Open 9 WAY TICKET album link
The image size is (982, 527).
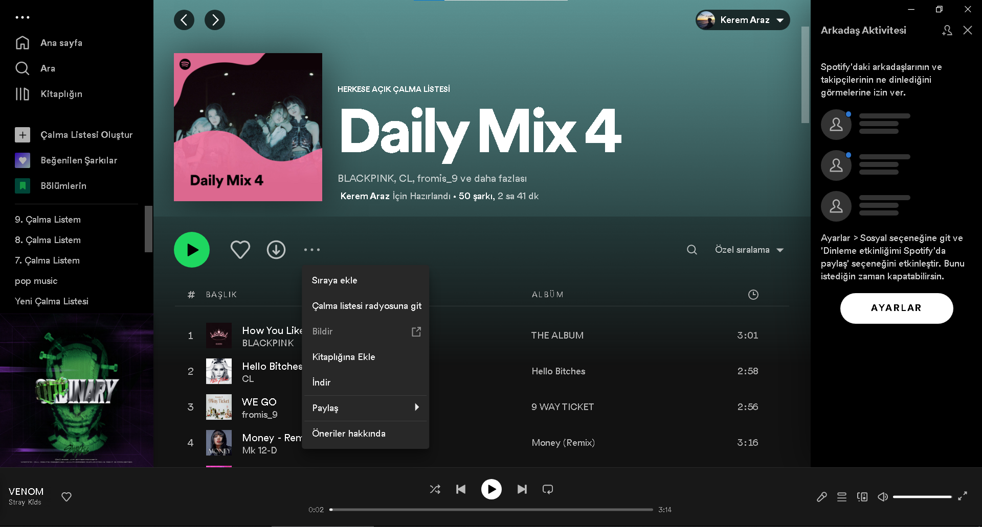click(562, 407)
